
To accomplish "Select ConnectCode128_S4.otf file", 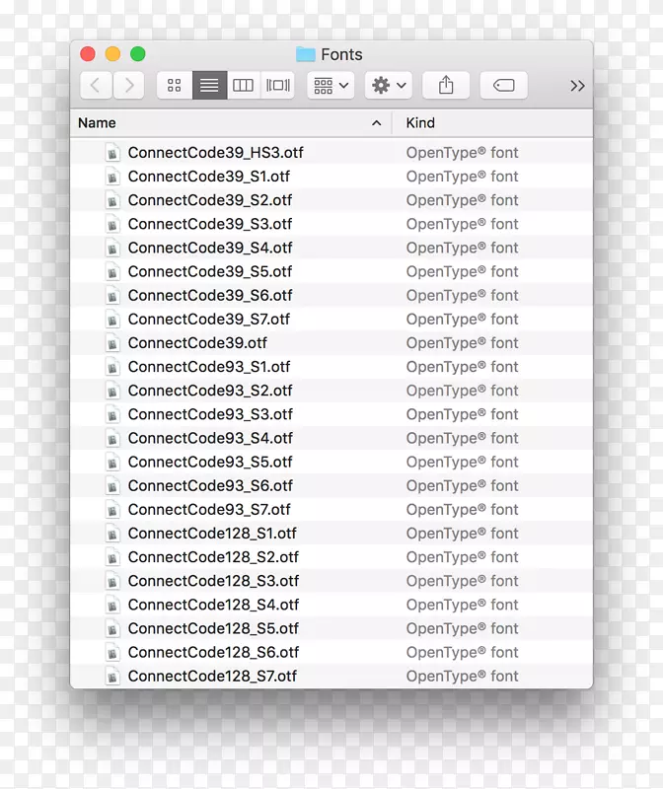I will (x=331, y=605).
